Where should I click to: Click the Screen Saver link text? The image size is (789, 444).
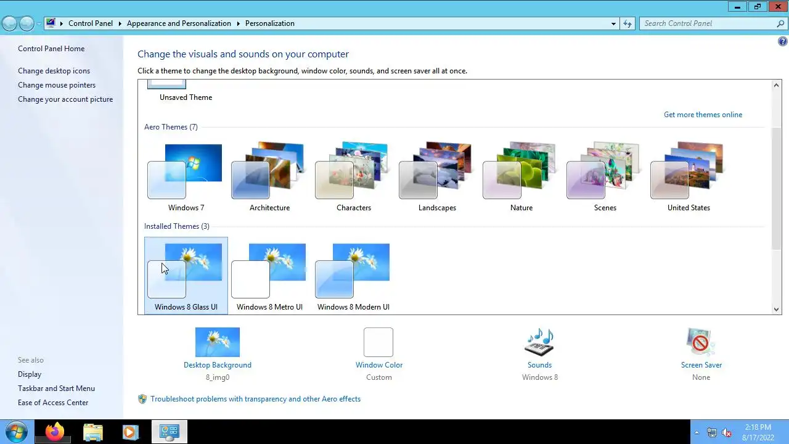click(x=701, y=365)
